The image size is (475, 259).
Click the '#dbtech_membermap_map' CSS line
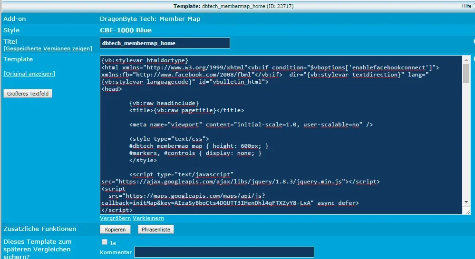tap(199, 146)
